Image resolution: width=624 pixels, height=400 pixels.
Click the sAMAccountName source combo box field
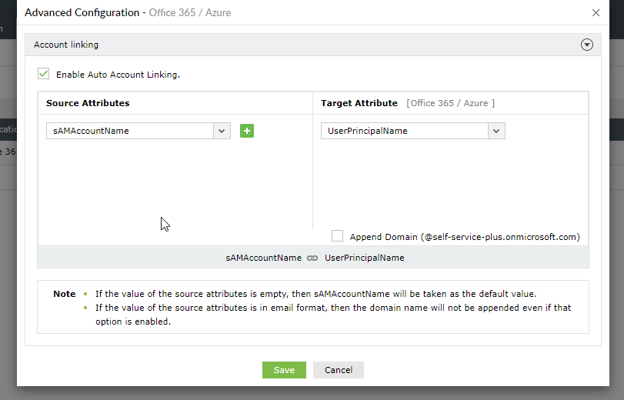tap(130, 131)
